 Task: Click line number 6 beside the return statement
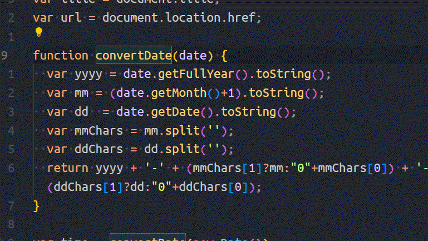[12, 168]
